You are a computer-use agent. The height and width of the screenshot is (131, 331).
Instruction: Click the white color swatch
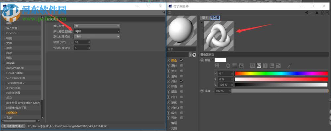pyautogui.click(x=220, y=60)
